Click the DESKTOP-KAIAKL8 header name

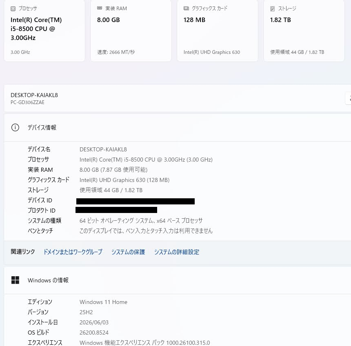point(34,95)
